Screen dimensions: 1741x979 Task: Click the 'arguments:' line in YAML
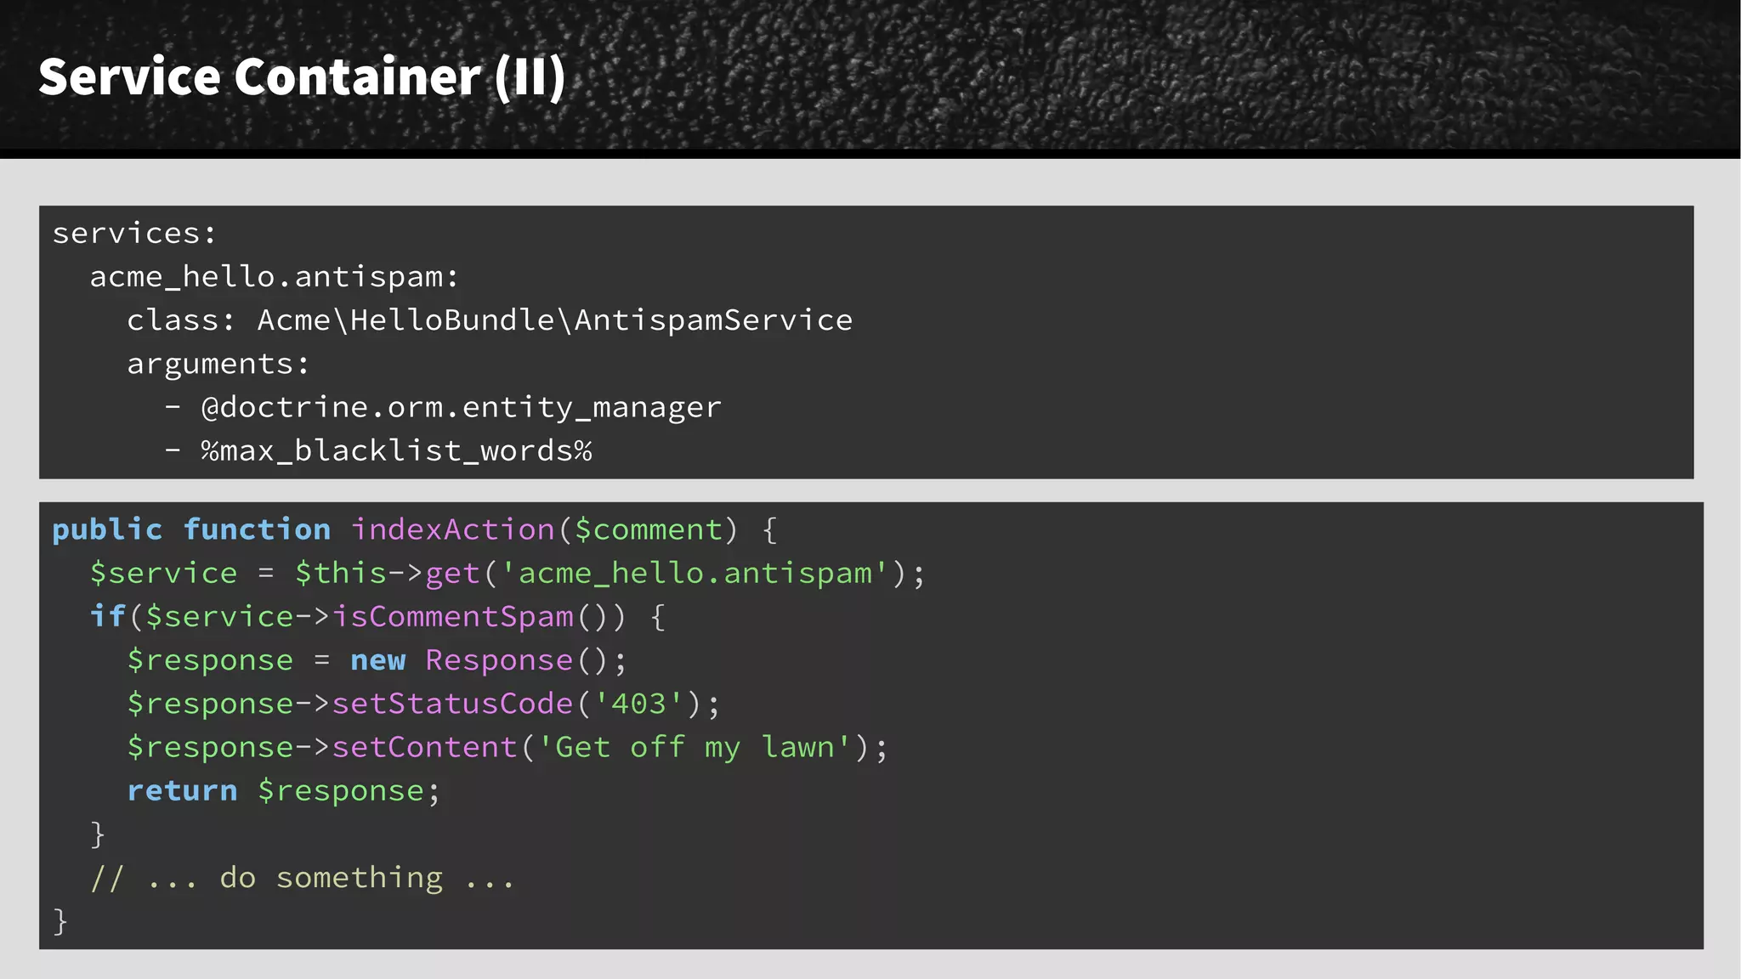click(x=218, y=365)
